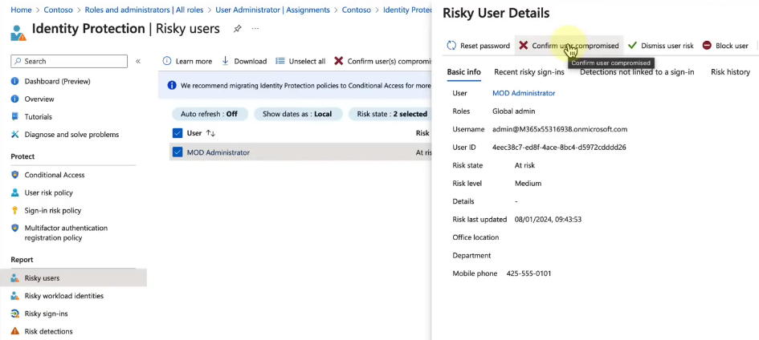Viewport: 759px width, 340px height.
Task: Uncheck the MOD Administrator row checkbox
Action: (178, 152)
